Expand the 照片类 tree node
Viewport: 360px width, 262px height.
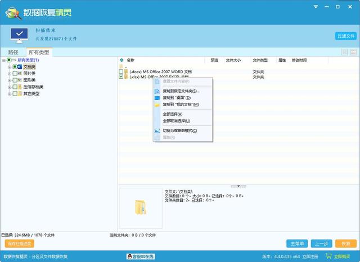pyautogui.click(x=10, y=74)
